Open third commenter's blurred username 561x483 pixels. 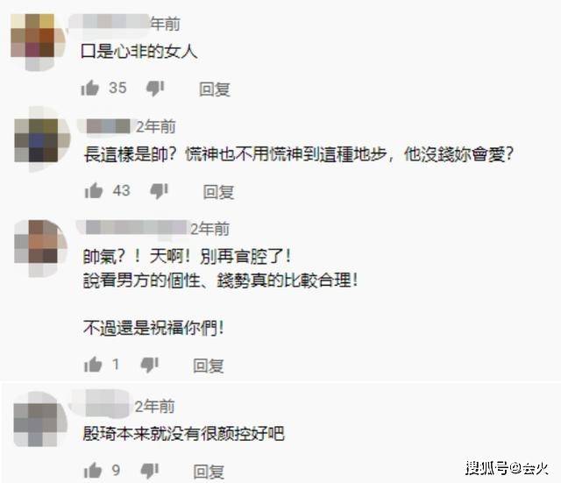133,228
